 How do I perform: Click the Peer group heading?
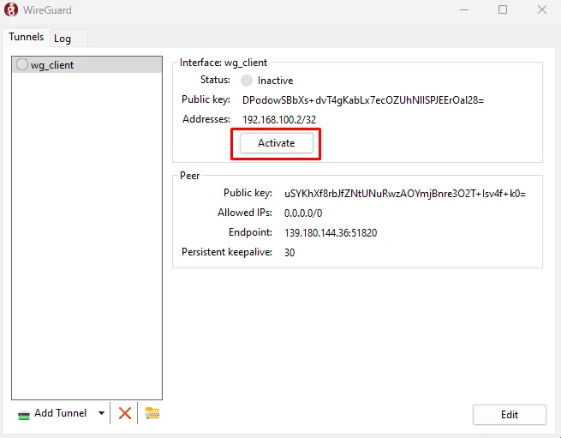tap(189, 176)
